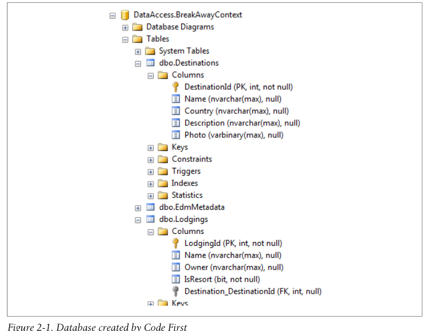Click the Columns folder icon under dbo.Destinations
The width and height of the screenshot is (427, 331).
(163, 75)
